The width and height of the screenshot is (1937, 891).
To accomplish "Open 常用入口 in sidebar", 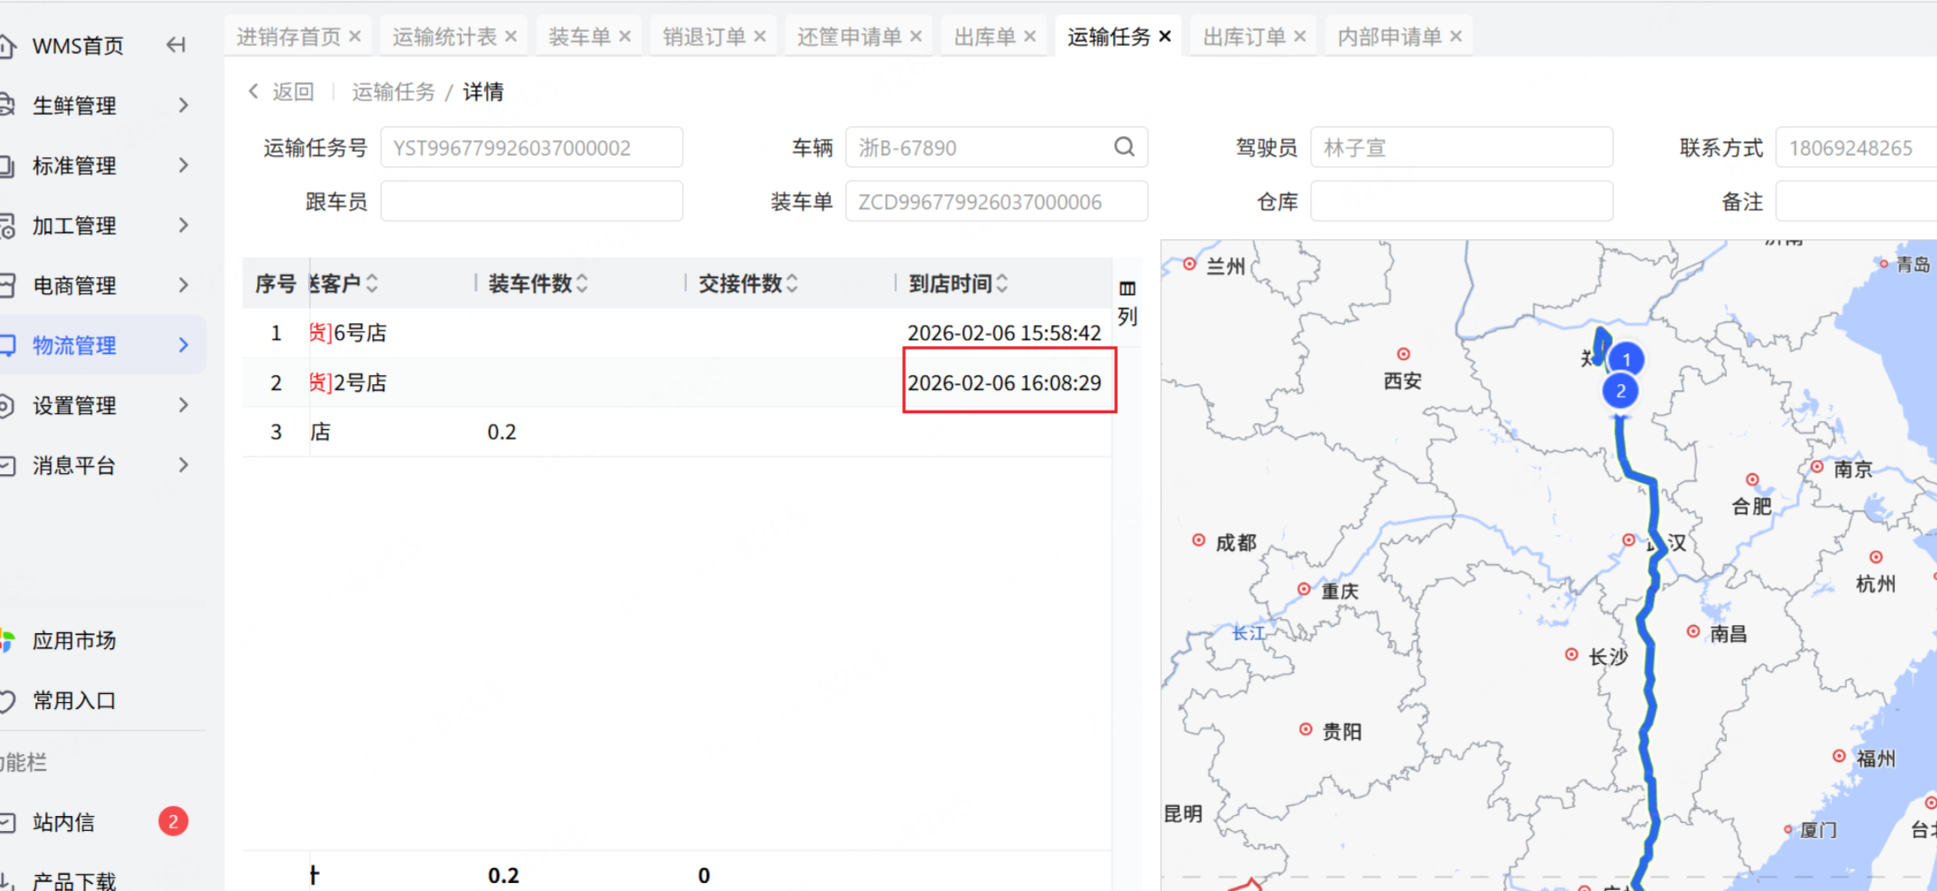I will click(x=74, y=700).
